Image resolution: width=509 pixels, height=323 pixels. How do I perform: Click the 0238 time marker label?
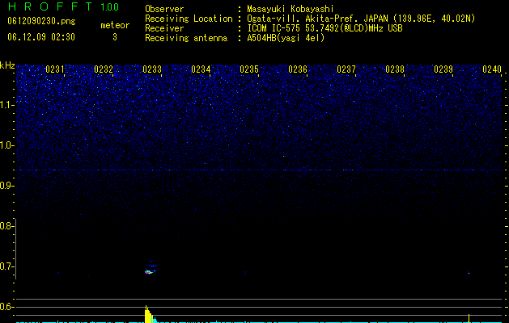tap(395, 69)
